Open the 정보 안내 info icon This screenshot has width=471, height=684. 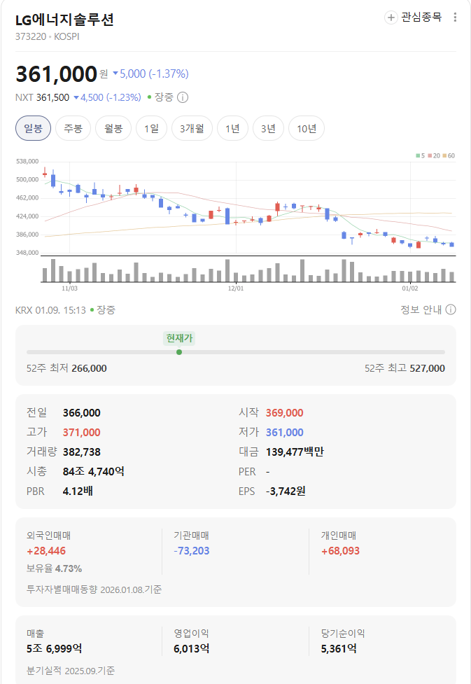tap(451, 309)
